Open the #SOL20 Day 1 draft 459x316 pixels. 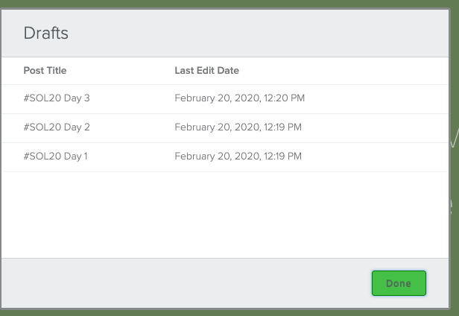click(56, 157)
